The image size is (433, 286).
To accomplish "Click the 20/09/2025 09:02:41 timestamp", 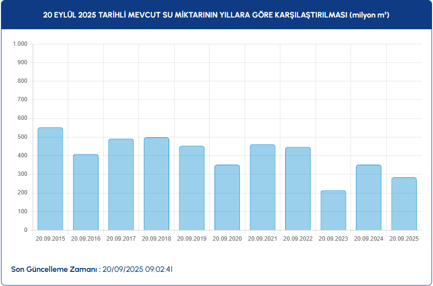I will pos(138,269).
